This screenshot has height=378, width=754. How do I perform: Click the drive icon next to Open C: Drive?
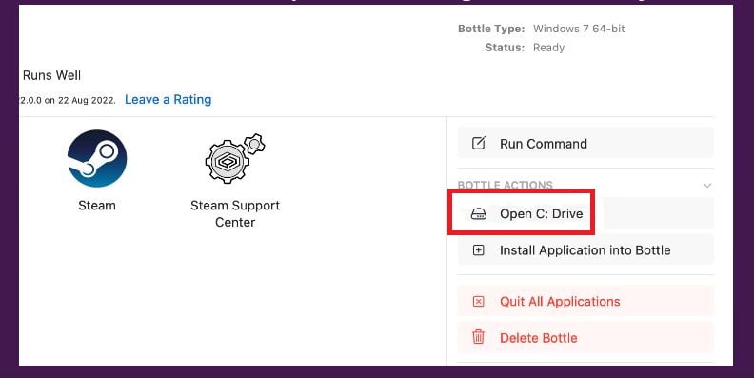coord(479,213)
